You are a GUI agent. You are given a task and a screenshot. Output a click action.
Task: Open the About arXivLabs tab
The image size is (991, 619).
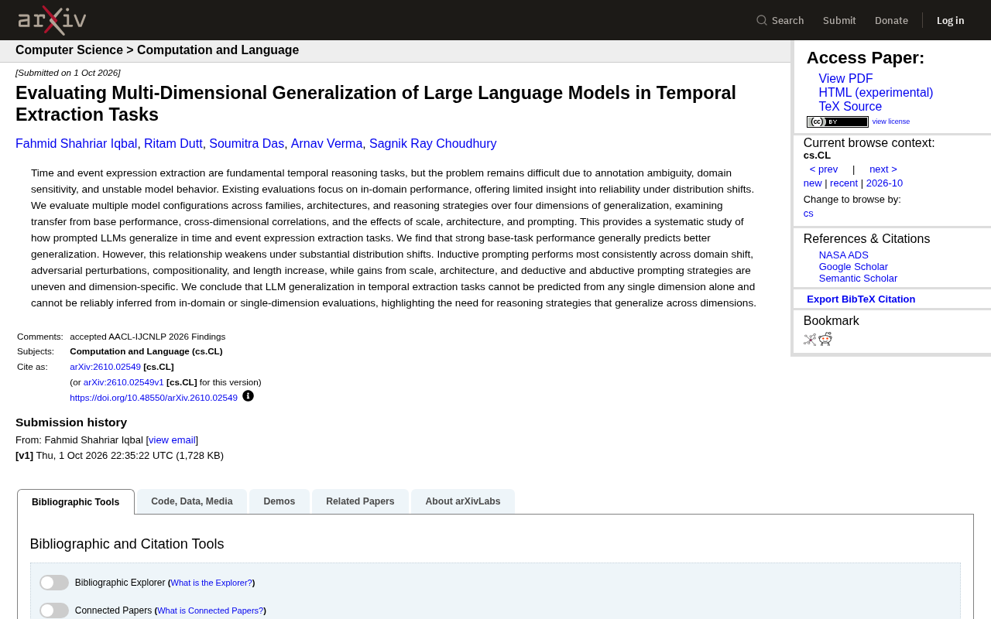click(463, 501)
